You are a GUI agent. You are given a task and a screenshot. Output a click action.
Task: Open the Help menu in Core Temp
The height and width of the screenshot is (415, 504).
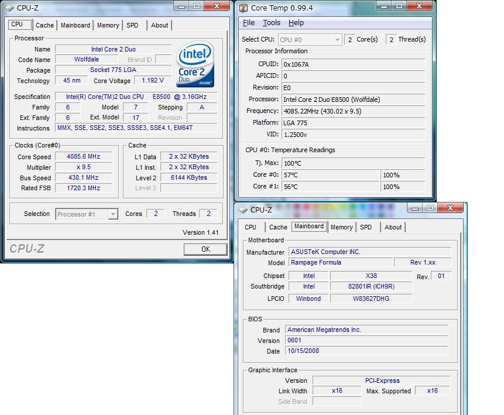[296, 23]
